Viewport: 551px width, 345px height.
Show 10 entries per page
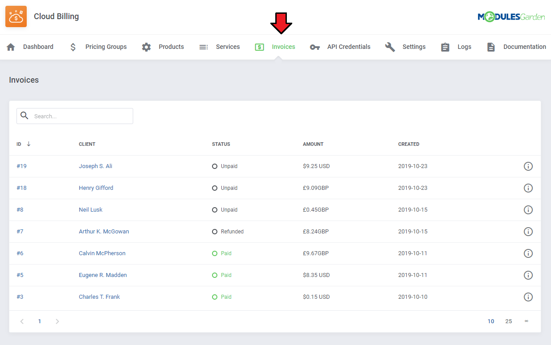[x=491, y=321]
